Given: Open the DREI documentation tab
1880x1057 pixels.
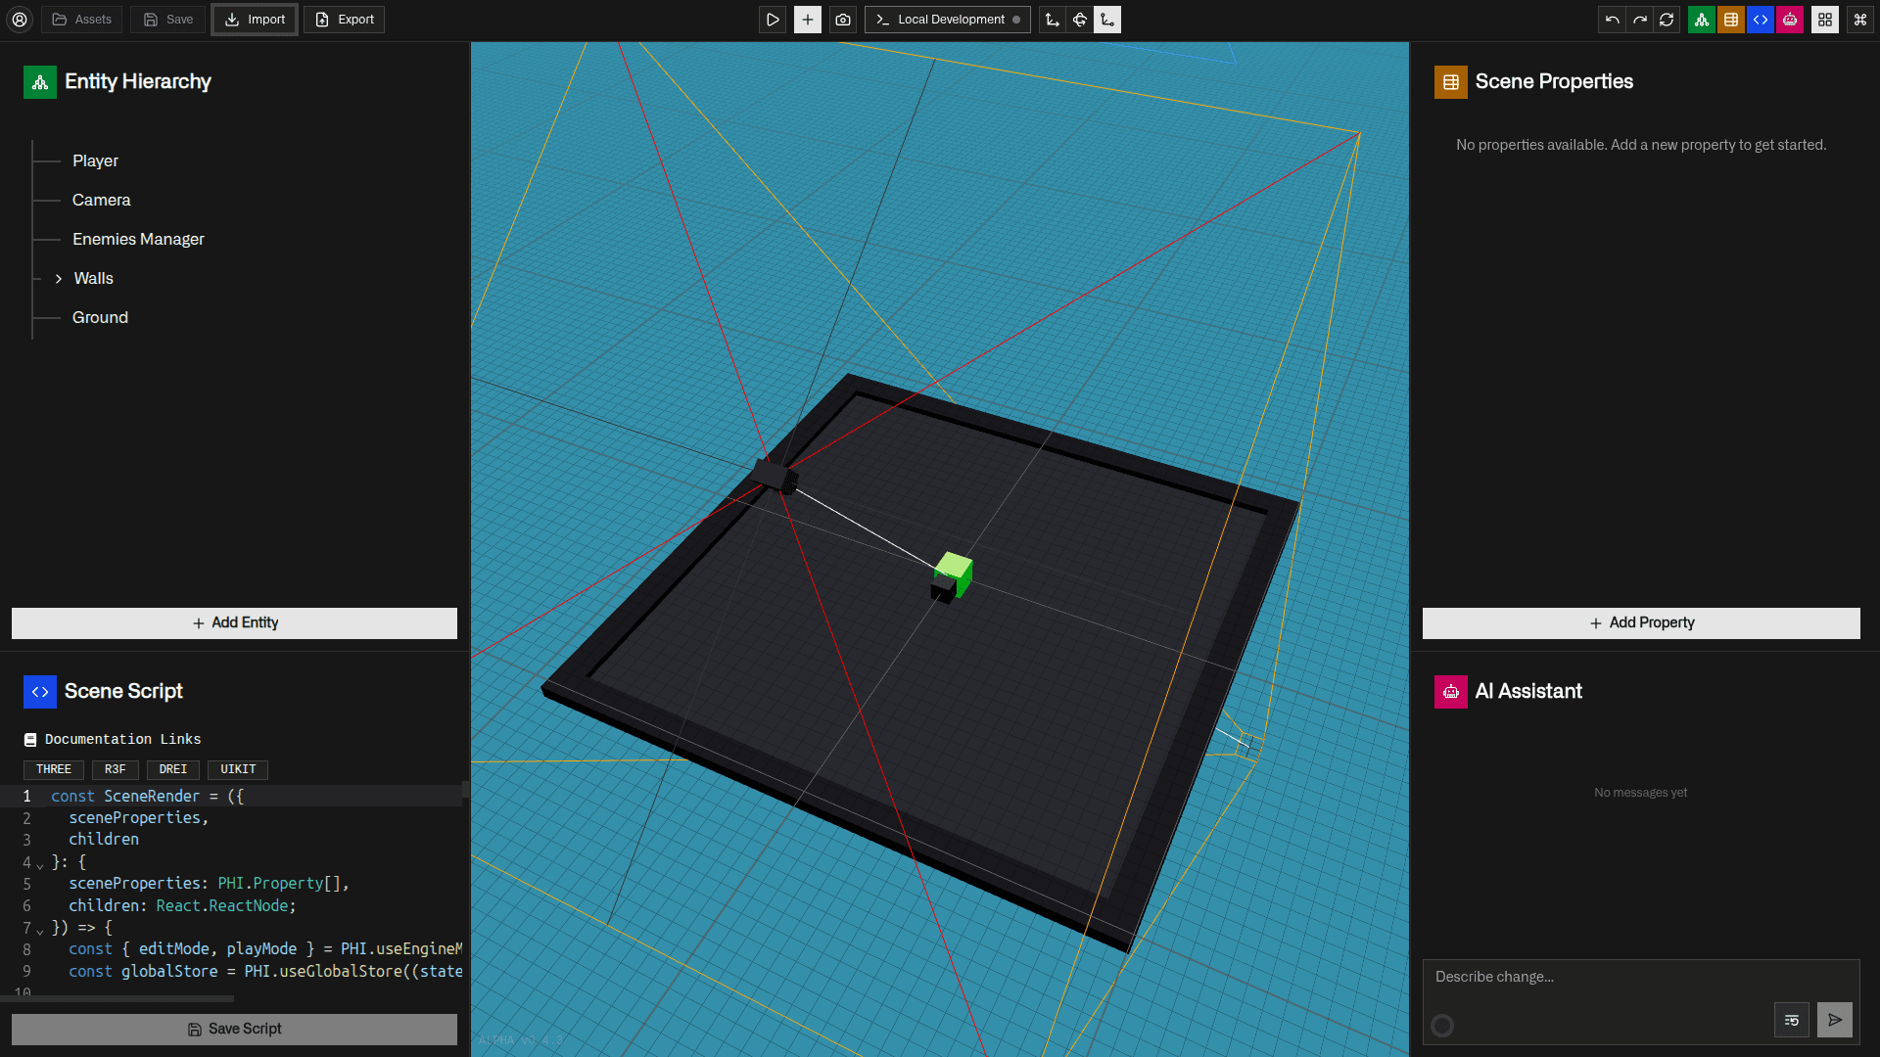Looking at the screenshot, I should tap(172, 769).
